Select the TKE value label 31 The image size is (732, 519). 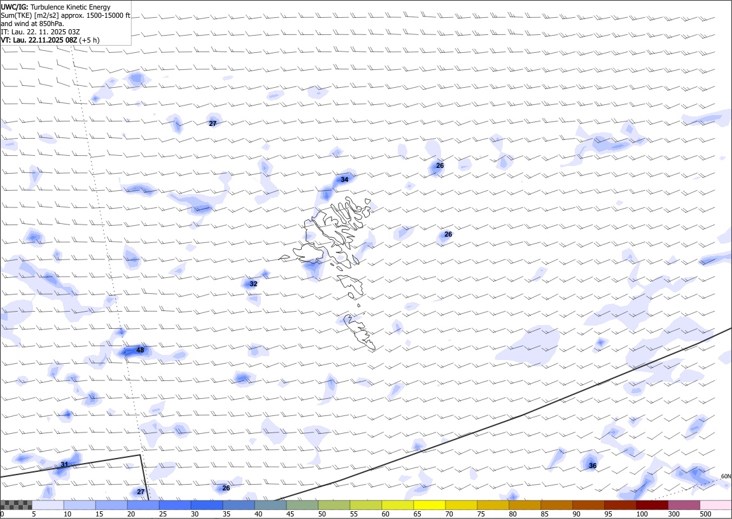pyautogui.click(x=64, y=464)
